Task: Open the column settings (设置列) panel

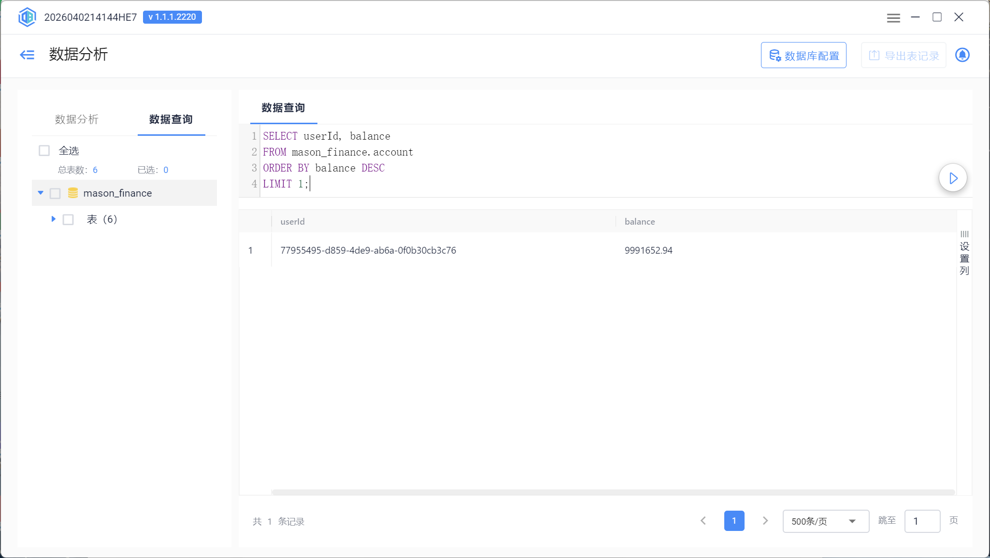Action: pyautogui.click(x=964, y=253)
